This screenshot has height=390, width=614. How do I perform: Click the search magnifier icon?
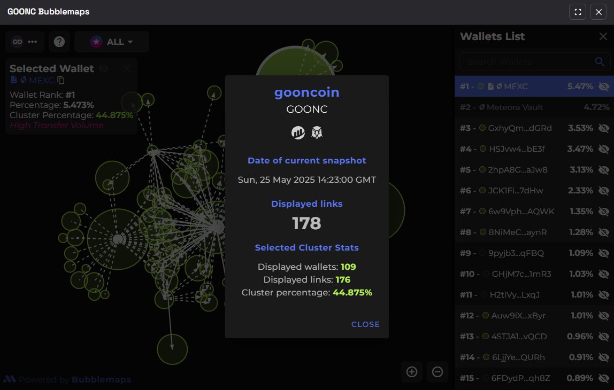pos(600,62)
